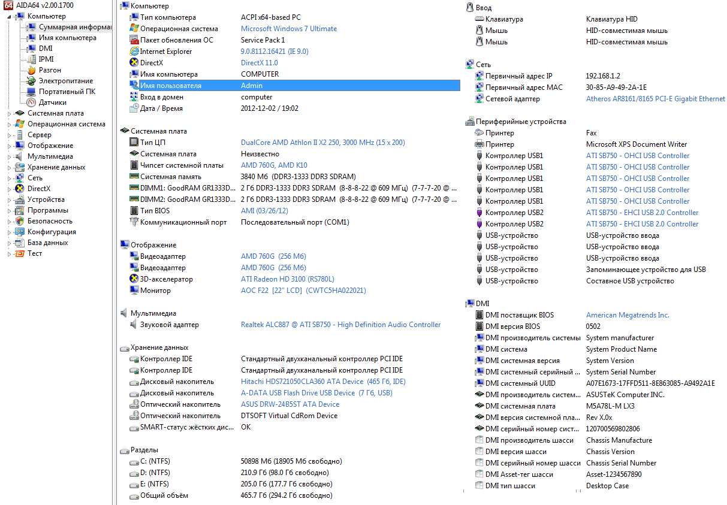
Task: Click the Мультимедиа speaker section header icon
Action: coord(124,313)
